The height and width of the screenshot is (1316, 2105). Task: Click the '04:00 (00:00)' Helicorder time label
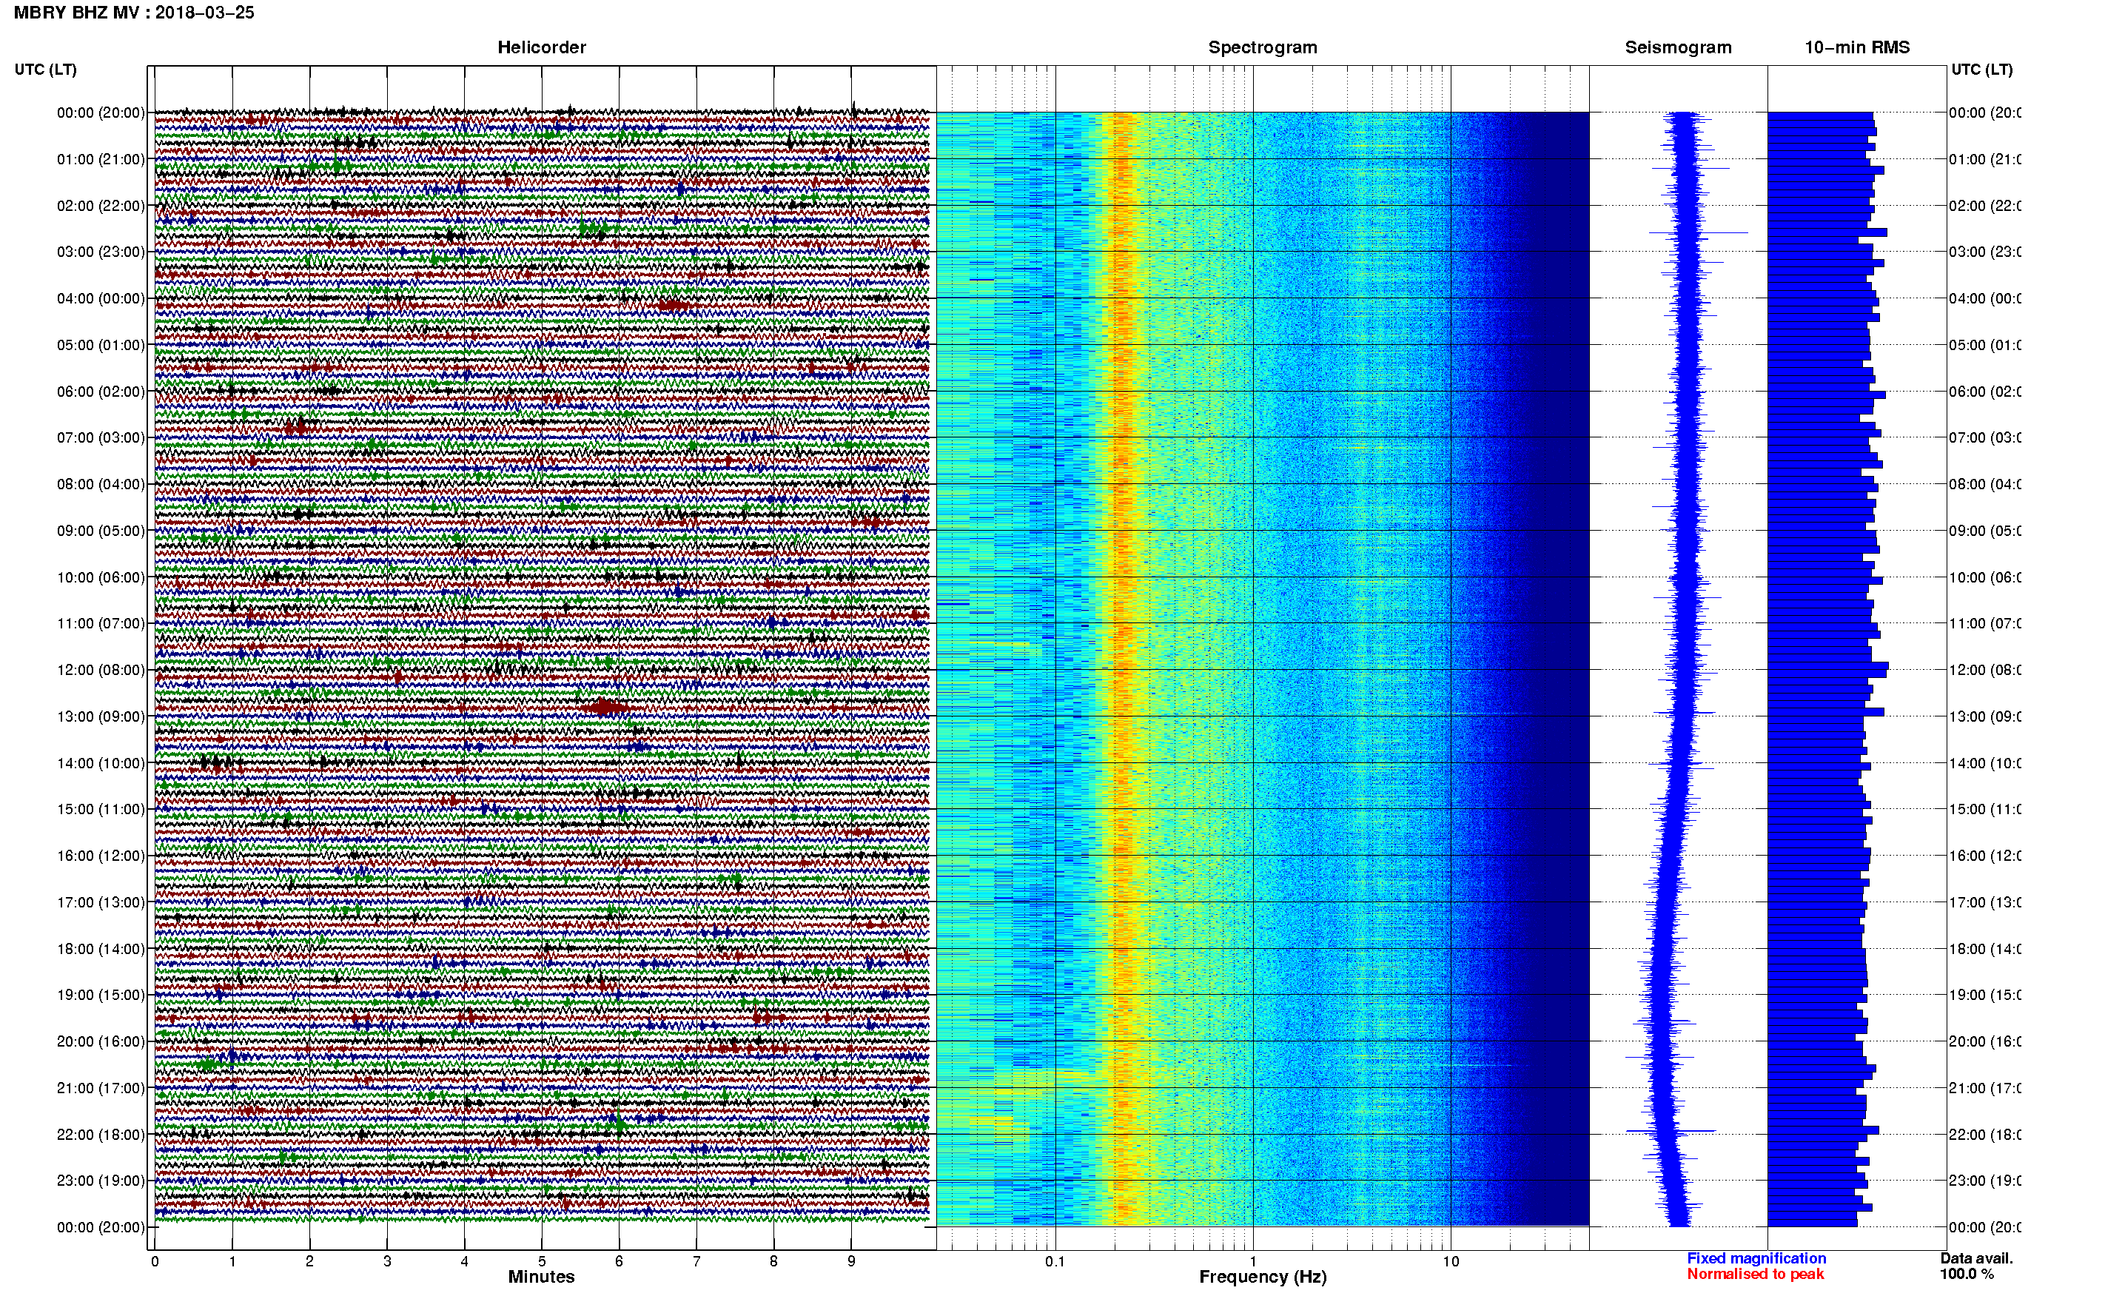point(101,298)
